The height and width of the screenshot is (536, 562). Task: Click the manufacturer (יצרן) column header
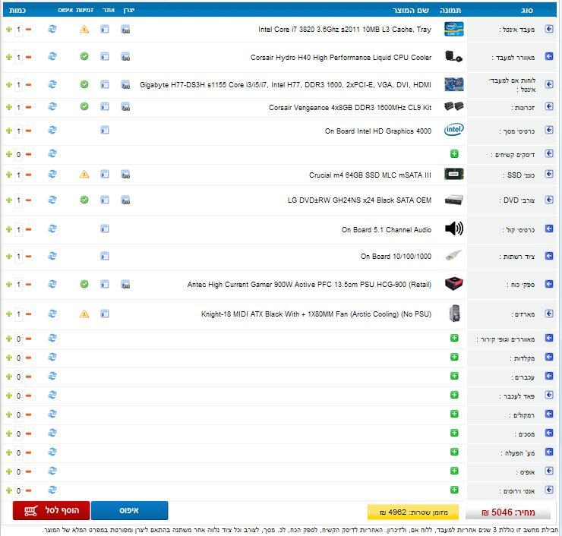128,10
